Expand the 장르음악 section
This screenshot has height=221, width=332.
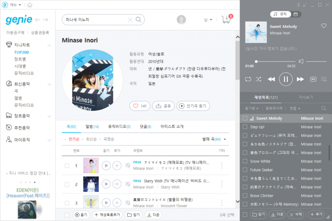[49, 116]
